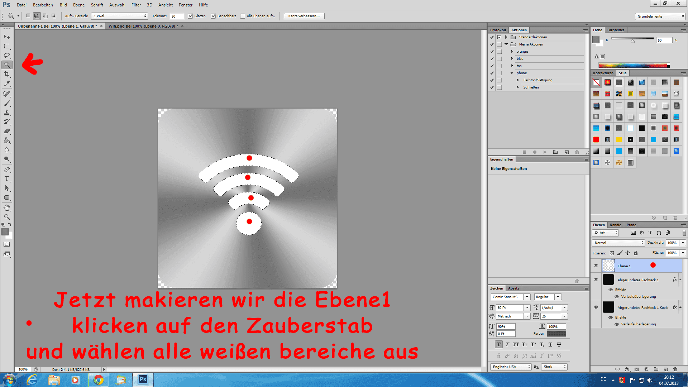Toggle the orange action checkmark
This screenshot has height=387, width=688.
(x=492, y=52)
